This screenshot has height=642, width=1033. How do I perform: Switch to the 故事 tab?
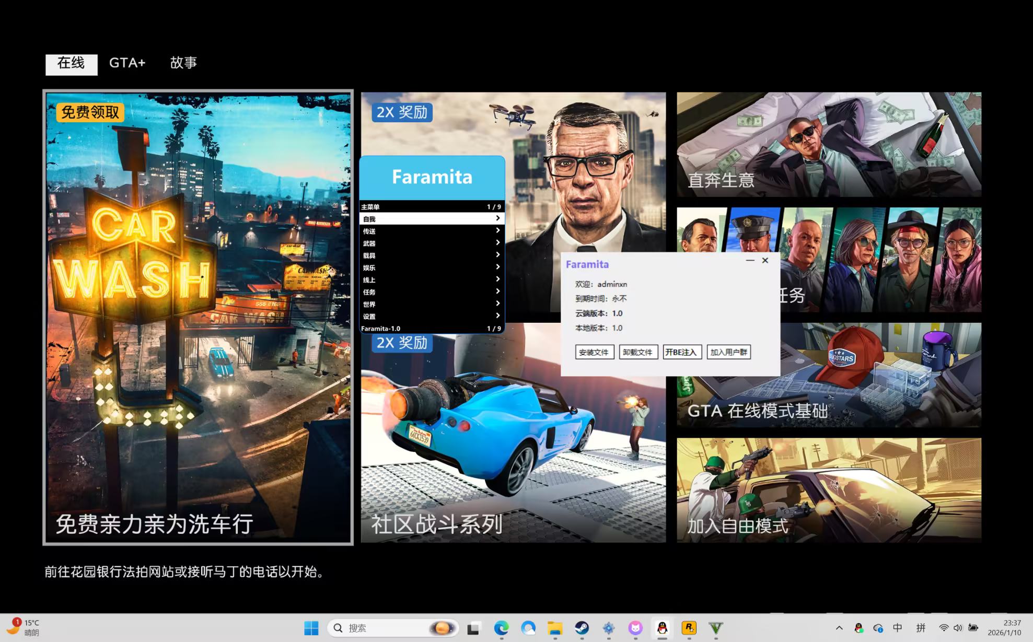click(183, 63)
